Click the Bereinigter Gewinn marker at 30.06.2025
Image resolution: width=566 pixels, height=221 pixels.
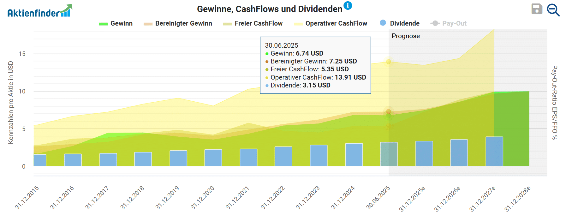[x=389, y=112]
